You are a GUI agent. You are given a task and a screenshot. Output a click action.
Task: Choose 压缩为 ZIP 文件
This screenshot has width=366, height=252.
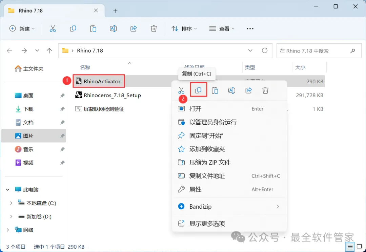(229, 163)
